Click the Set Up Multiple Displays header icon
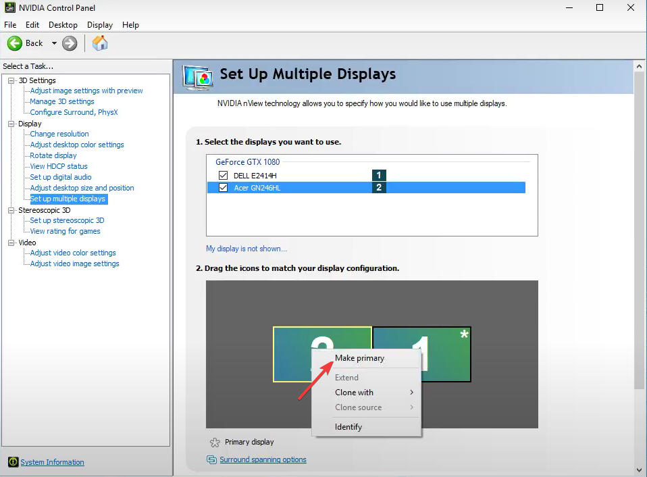Viewport: 647px width, 477px height. (198, 77)
